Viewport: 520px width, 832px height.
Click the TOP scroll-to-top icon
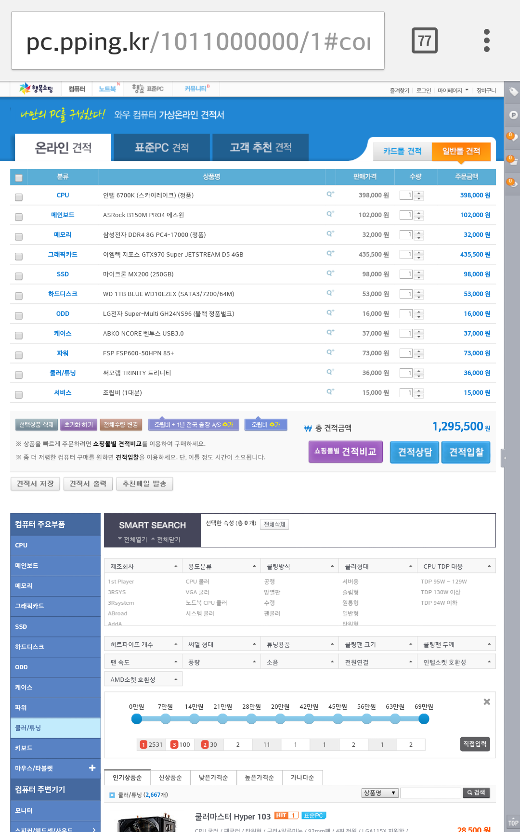click(x=513, y=822)
